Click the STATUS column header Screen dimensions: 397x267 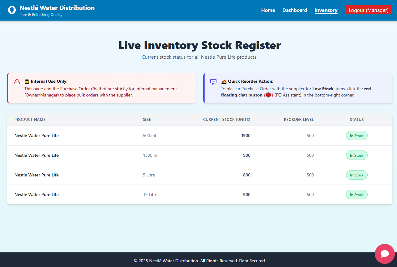click(x=357, y=119)
